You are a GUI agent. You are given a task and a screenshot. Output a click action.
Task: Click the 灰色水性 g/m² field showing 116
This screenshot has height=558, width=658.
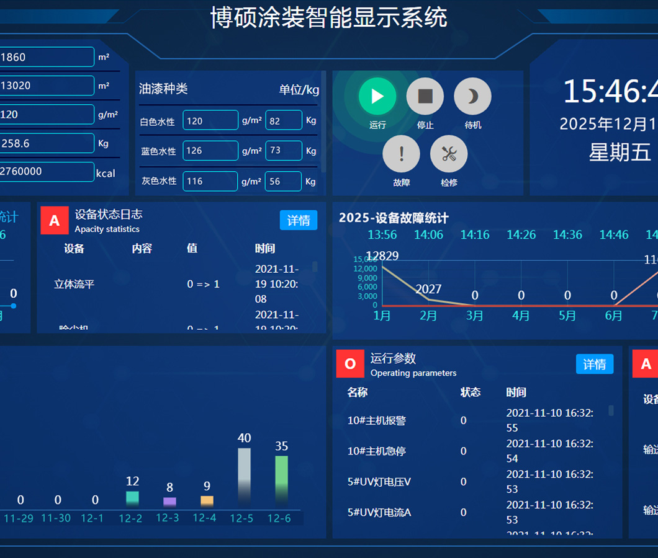pyautogui.click(x=210, y=181)
